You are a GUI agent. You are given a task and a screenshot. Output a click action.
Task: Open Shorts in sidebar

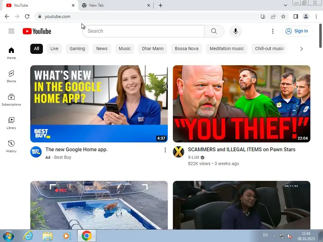click(11, 77)
